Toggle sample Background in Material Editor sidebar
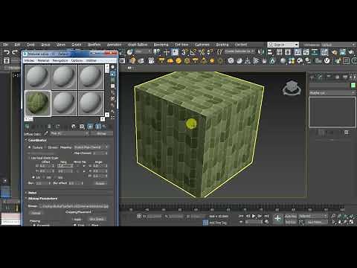Viewport: 357px width, 268px height. click(x=113, y=80)
